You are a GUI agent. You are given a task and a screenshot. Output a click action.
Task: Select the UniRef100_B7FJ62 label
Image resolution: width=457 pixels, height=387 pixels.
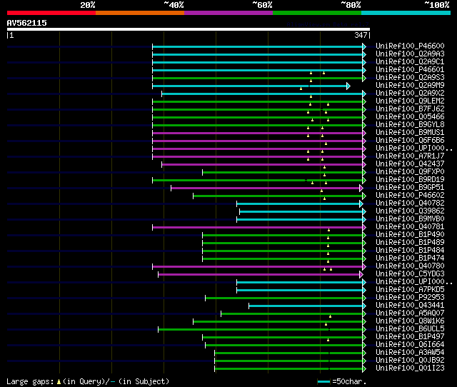pos(410,109)
